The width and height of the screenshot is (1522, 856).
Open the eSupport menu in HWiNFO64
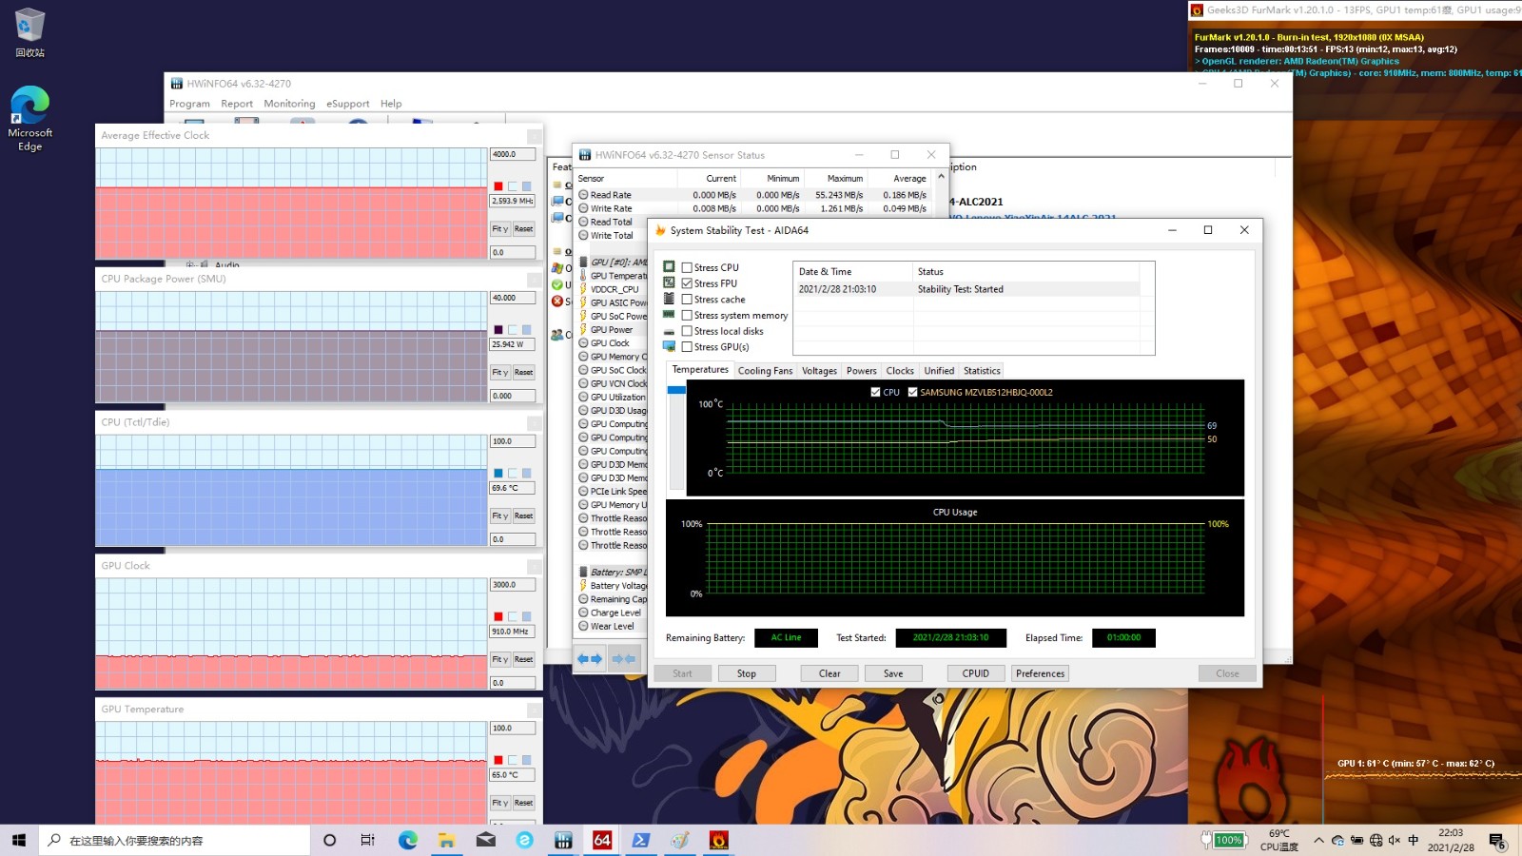(x=347, y=104)
